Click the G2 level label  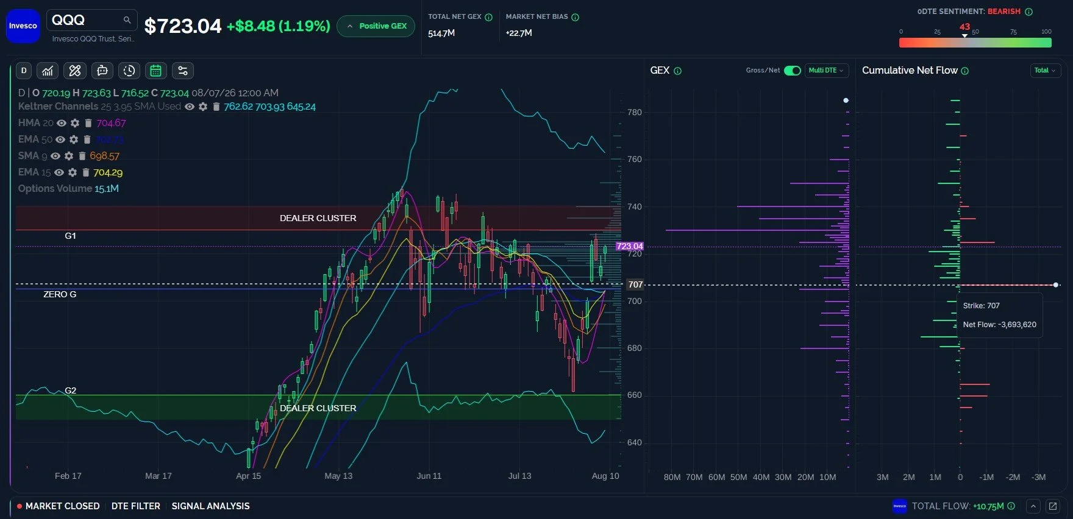70,390
